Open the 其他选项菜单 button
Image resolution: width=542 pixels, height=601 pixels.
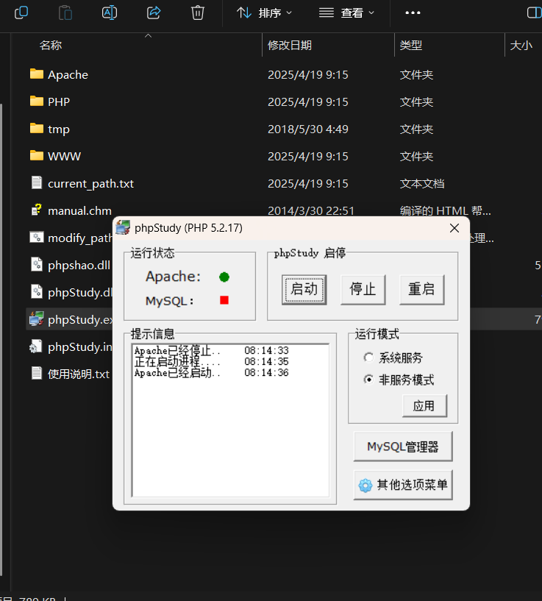pyautogui.click(x=403, y=486)
